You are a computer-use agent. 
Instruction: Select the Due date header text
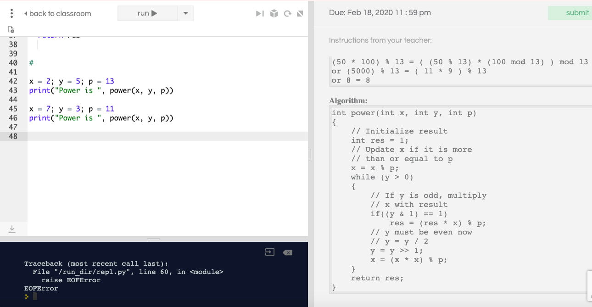pyautogui.click(x=380, y=13)
